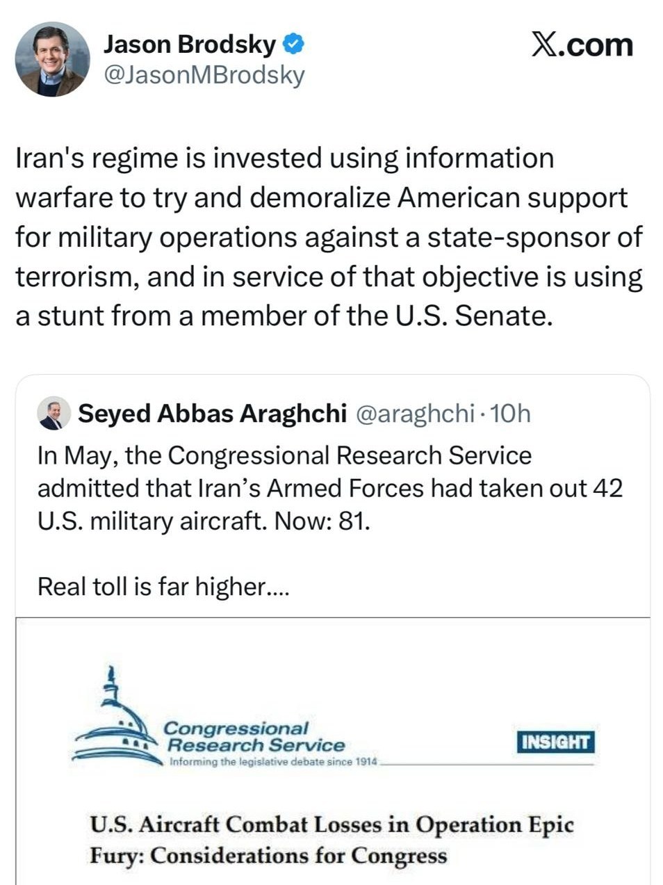
Task: Open Jason Brodsky's profile picture
Action: coord(53,60)
